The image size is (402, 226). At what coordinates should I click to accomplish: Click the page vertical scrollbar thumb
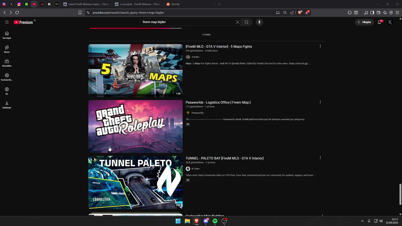tap(400, 194)
